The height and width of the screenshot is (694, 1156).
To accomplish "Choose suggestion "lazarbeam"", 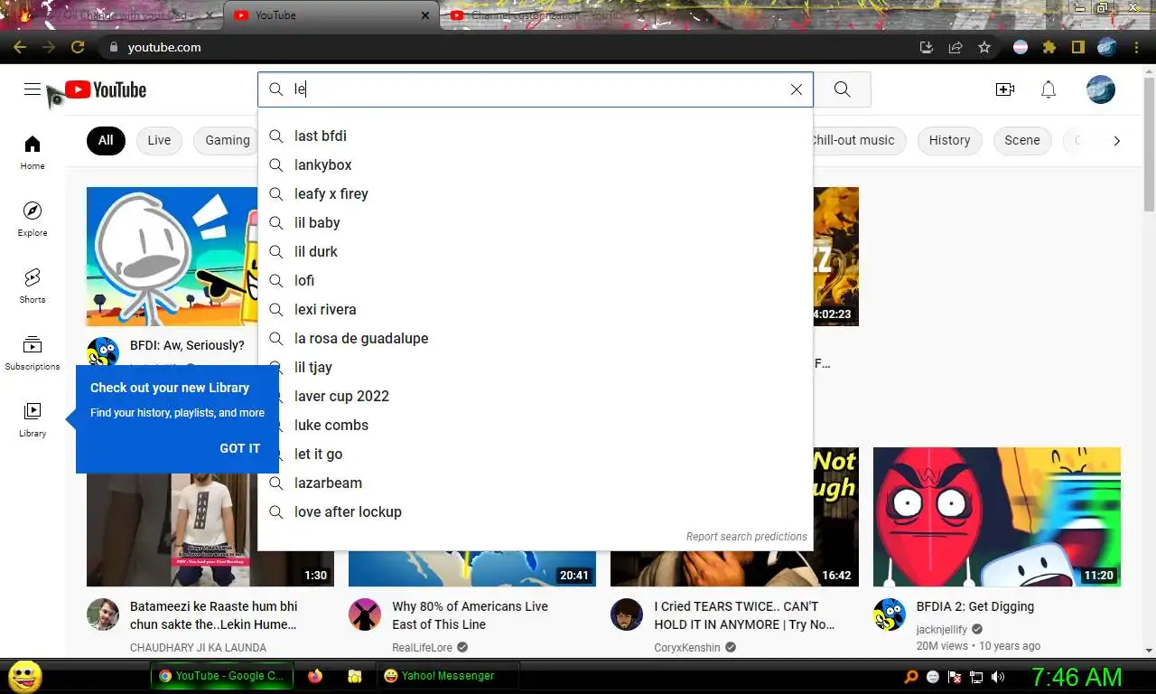I will tap(536, 483).
